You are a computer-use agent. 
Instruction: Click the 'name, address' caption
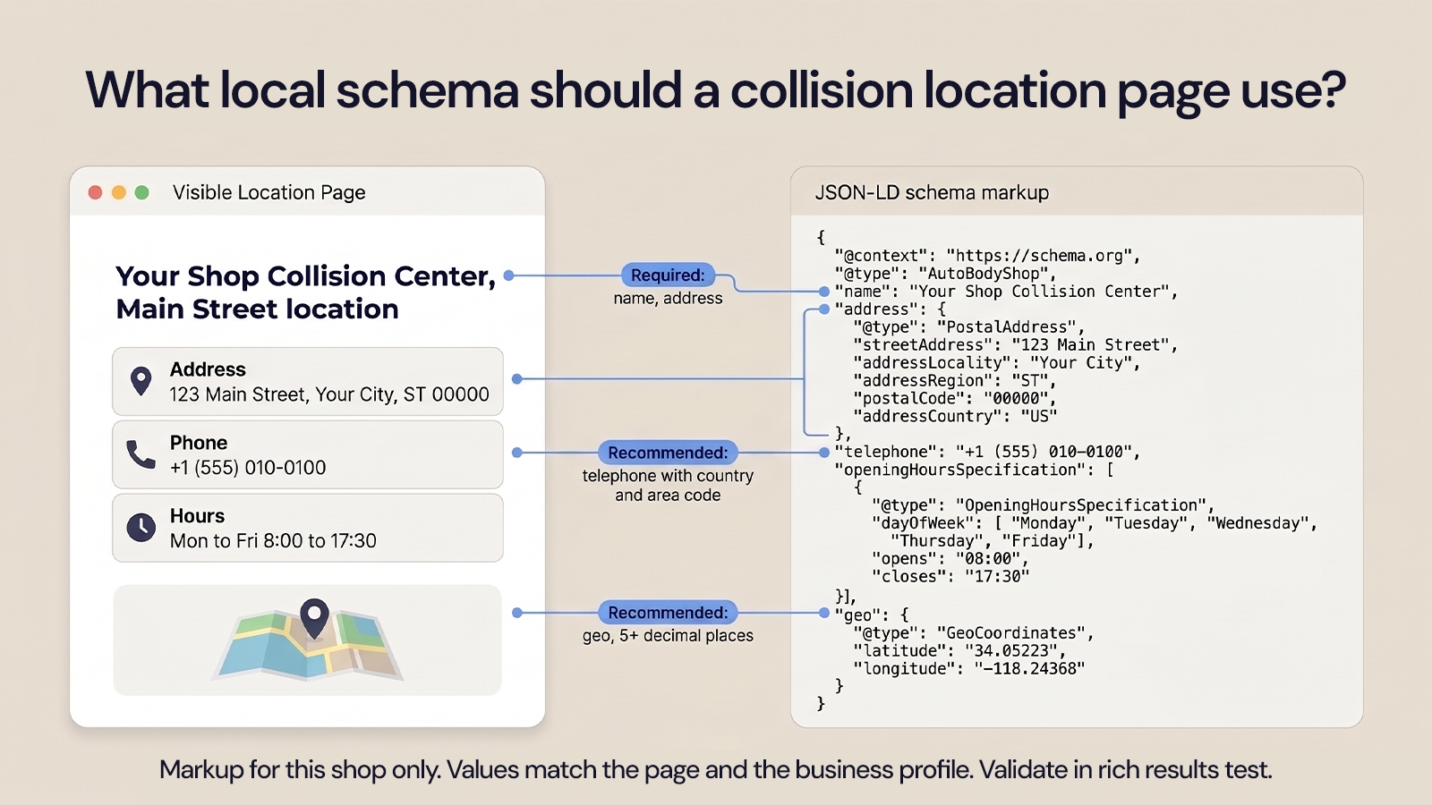(x=668, y=299)
